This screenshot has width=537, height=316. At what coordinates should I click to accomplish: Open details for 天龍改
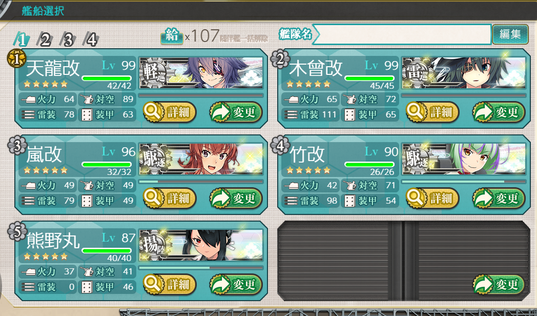tap(169, 112)
